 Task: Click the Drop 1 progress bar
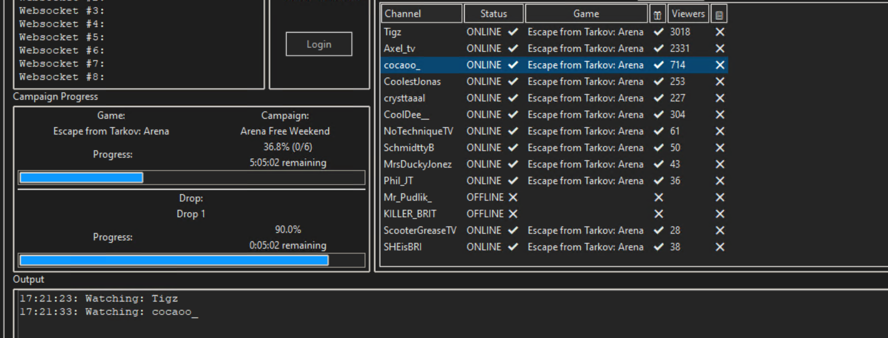tap(192, 260)
